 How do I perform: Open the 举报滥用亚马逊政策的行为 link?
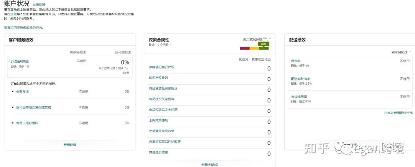click(x=23, y=28)
